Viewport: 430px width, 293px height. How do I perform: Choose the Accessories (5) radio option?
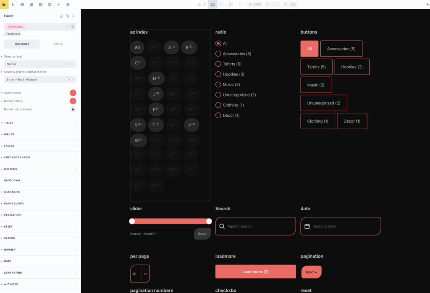coord(218,54)
